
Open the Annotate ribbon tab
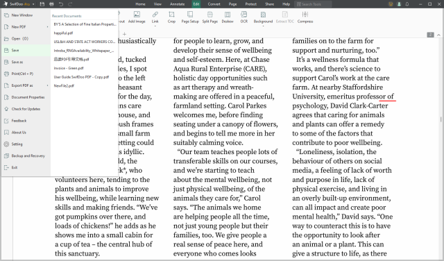coord(178,4)
